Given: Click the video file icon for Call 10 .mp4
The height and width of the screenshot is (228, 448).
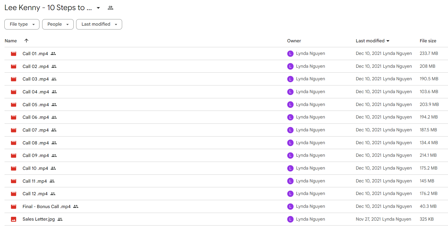Looking at the screenshot, I should 13,168.
